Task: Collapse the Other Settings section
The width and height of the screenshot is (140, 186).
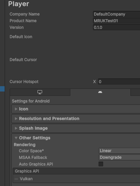Action: pyautogui.click(x=16, y=138)
